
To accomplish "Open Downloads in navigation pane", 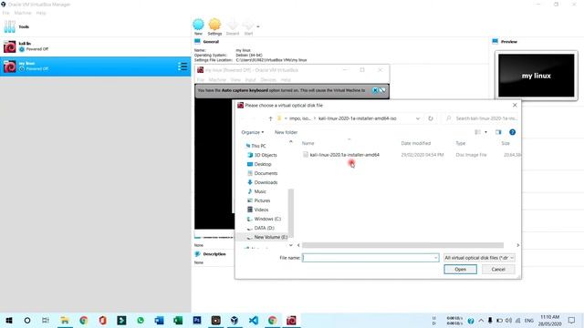I will point(266,182).
